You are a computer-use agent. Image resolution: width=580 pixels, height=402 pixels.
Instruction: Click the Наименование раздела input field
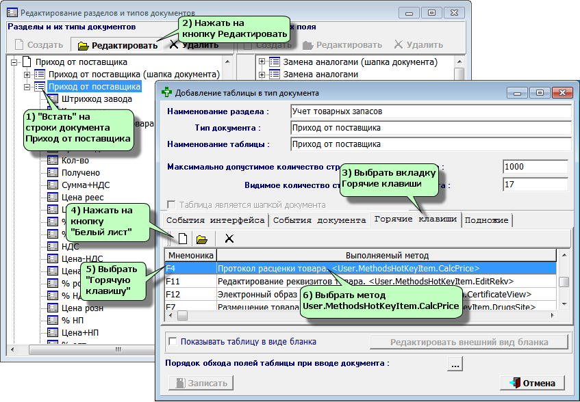pyautogui.click(x=431, y=111)
